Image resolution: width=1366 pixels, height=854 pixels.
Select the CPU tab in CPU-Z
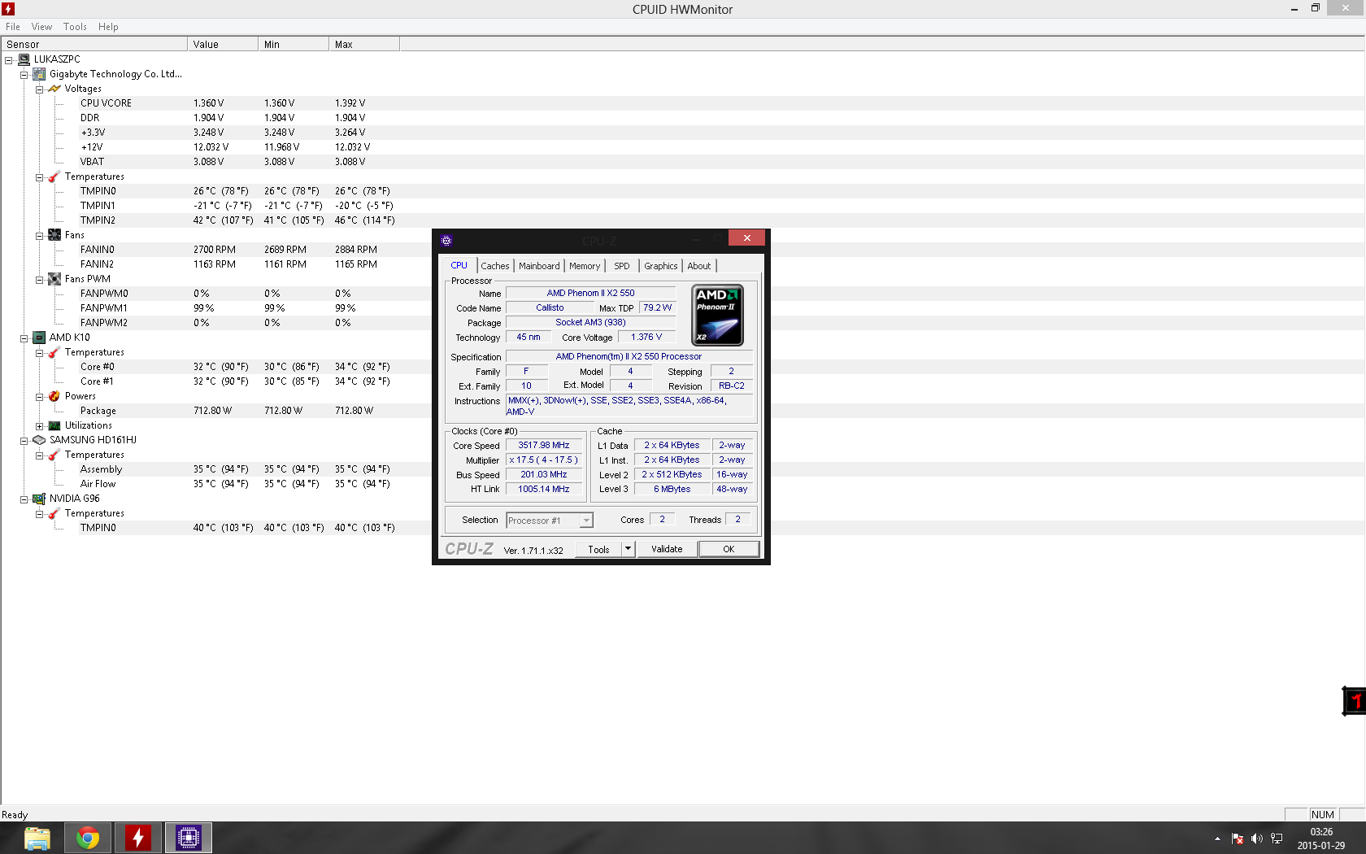pos(459,265)
